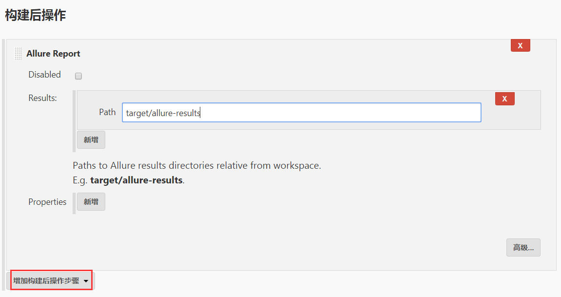Viewport: 561px width, 297px height.
Task: Click 新增 below the results Path
Action: (x=91, y=139)
